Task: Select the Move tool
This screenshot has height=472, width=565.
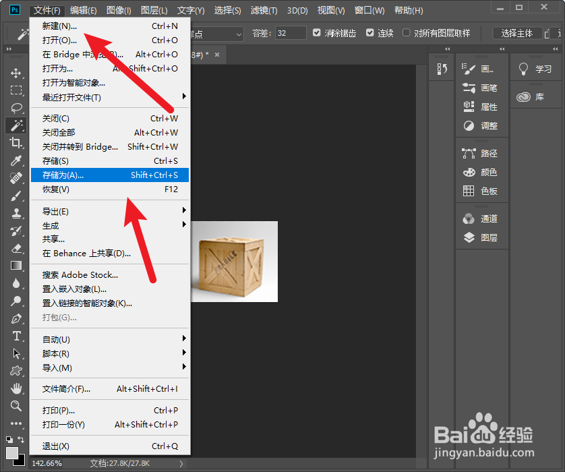Action: [16, 73]
